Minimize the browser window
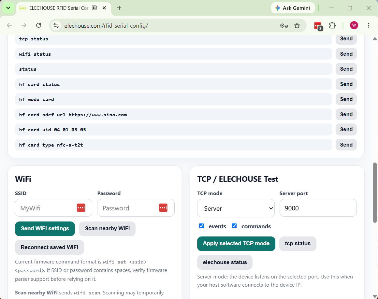Viewport: 378px width, 299px height. 331,8
